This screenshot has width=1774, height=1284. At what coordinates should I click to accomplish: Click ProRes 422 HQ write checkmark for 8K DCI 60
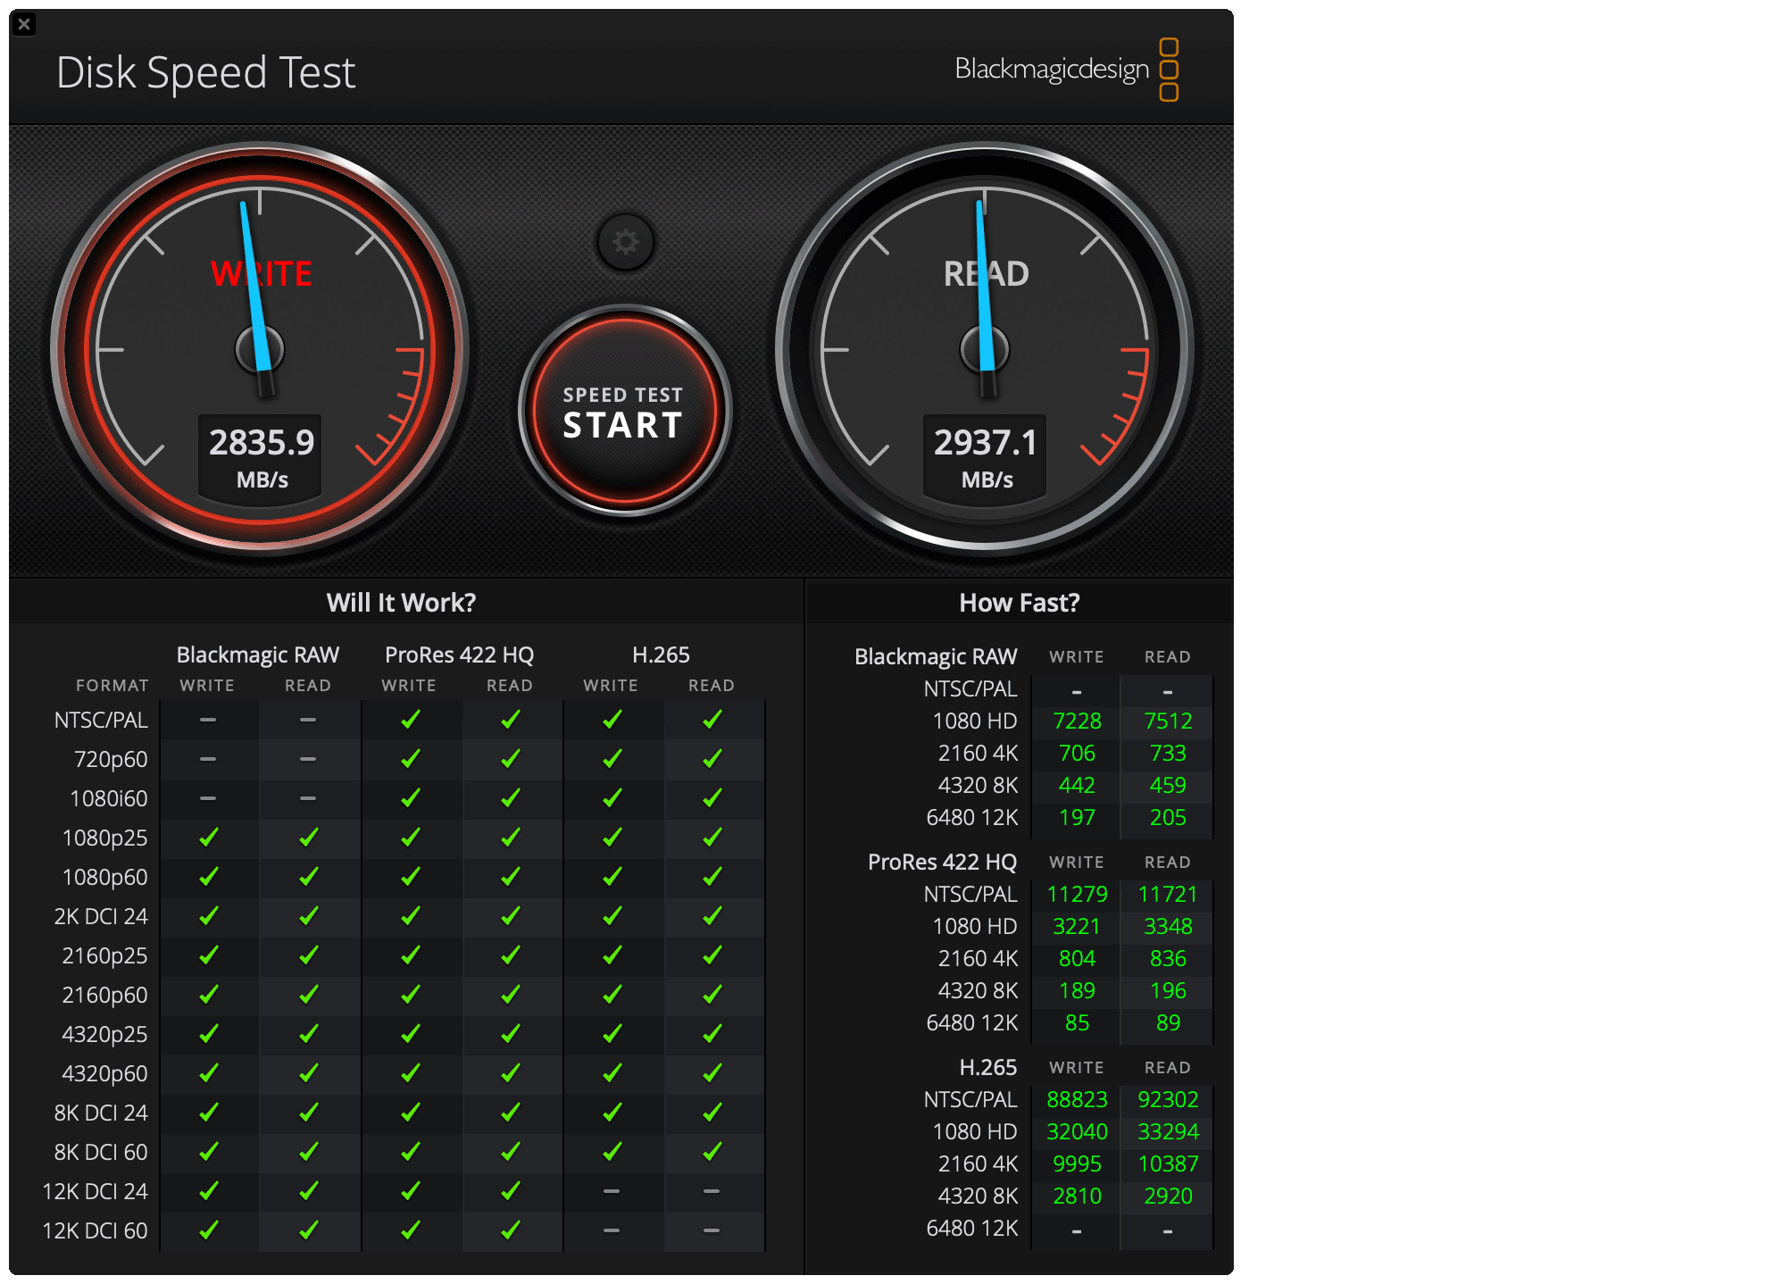click(x=410, y=1152)
